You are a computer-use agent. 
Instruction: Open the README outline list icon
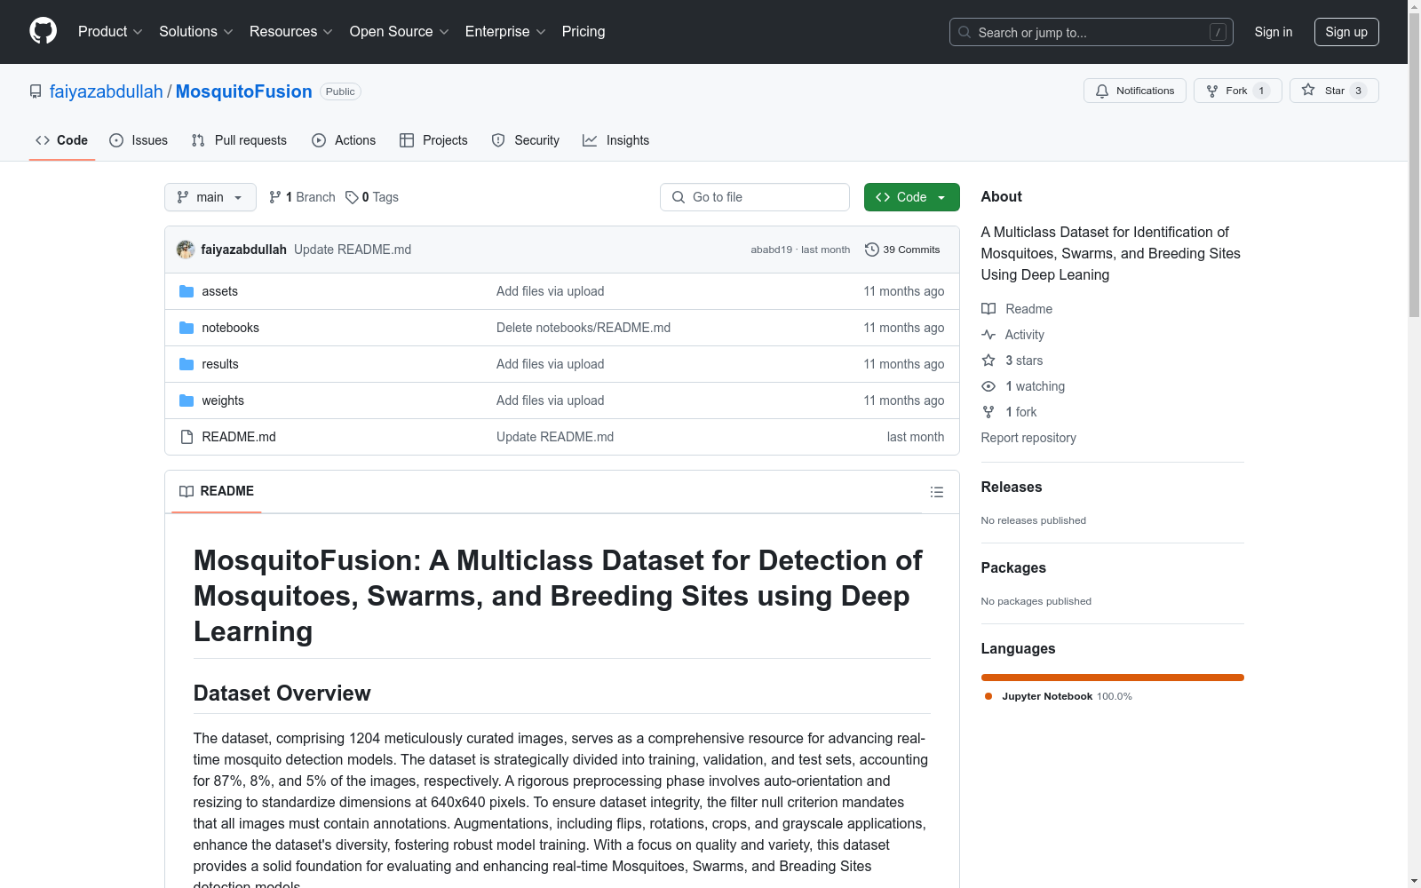pos(937,492)
